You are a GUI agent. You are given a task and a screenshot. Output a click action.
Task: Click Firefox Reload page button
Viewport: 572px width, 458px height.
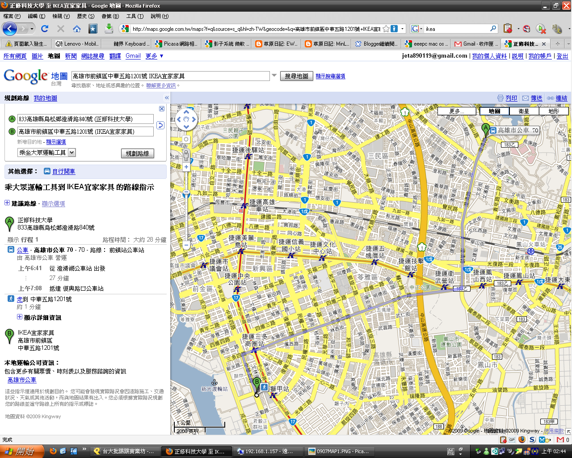pos(45,29)
